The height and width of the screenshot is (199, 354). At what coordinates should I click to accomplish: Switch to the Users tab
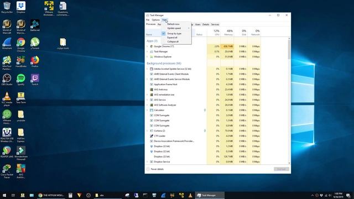[x=198, y=24]
